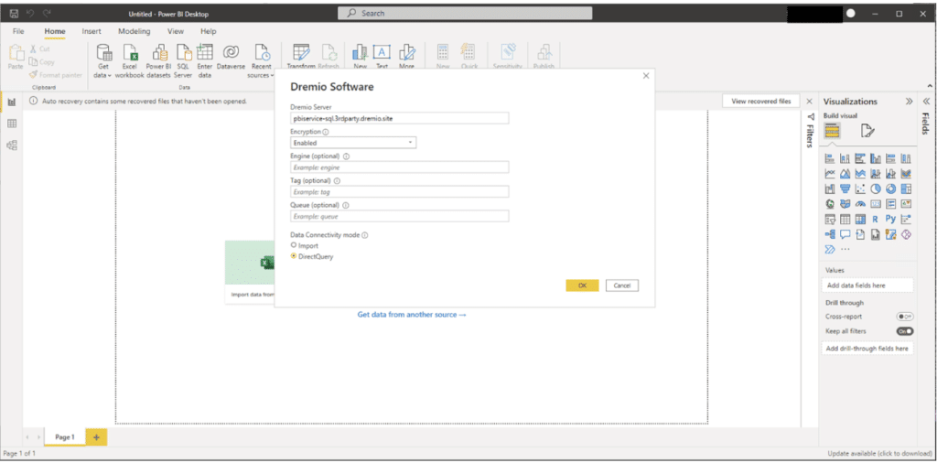Click Cancel in Dremio dialog
Image resolution: width=937 pixels, height=463 pixels.
click(622, 285)
